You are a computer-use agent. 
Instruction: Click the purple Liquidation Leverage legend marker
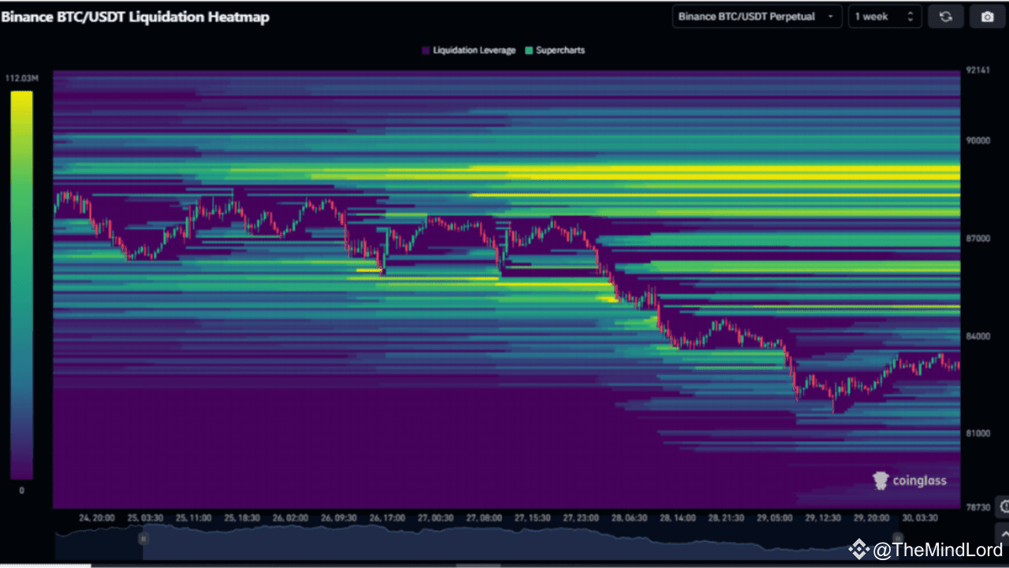425,50
